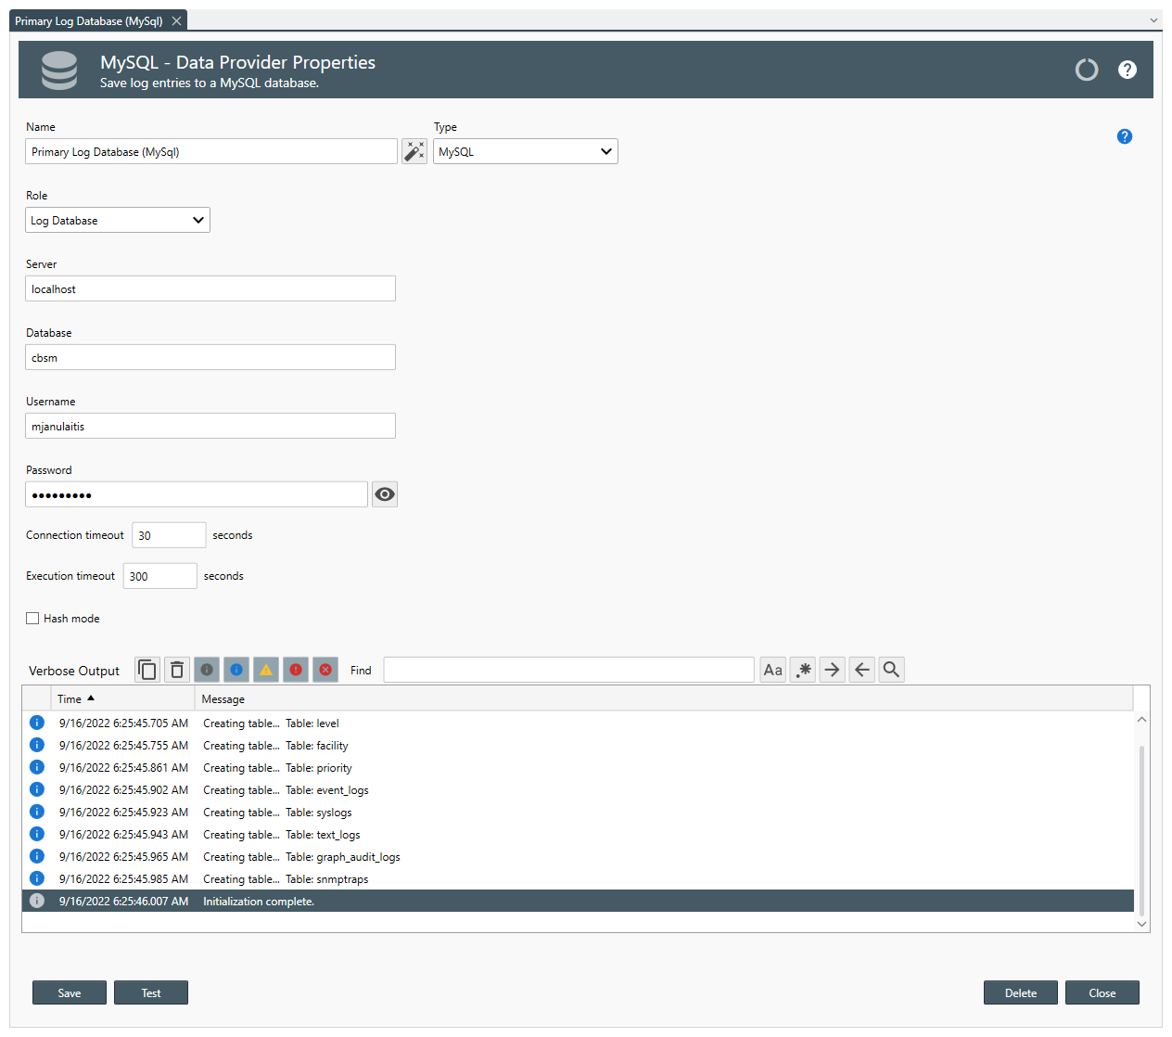1172x1037 pixels.
Task: Show password using the eye icon
Action: 385,494
